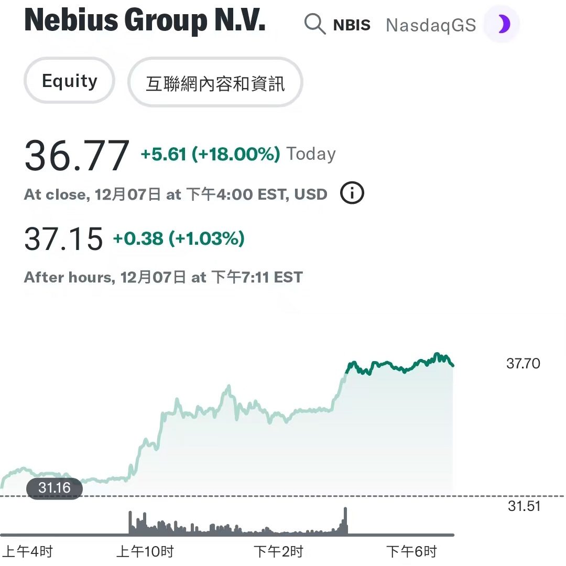Click the 37.15 after hours price
The image size is (566, 566).
63,238
